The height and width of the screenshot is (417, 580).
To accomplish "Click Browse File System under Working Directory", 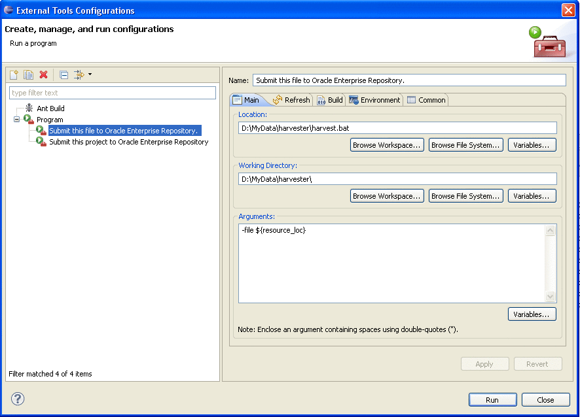I will click(x=465, y=196).
